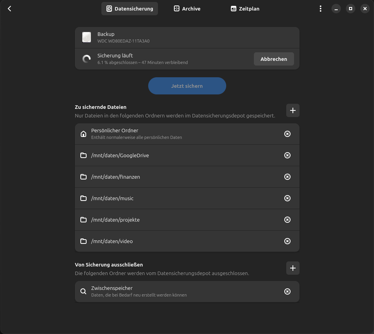Click the home icon of Persönlicher Ordner

[x=83, y=134]
